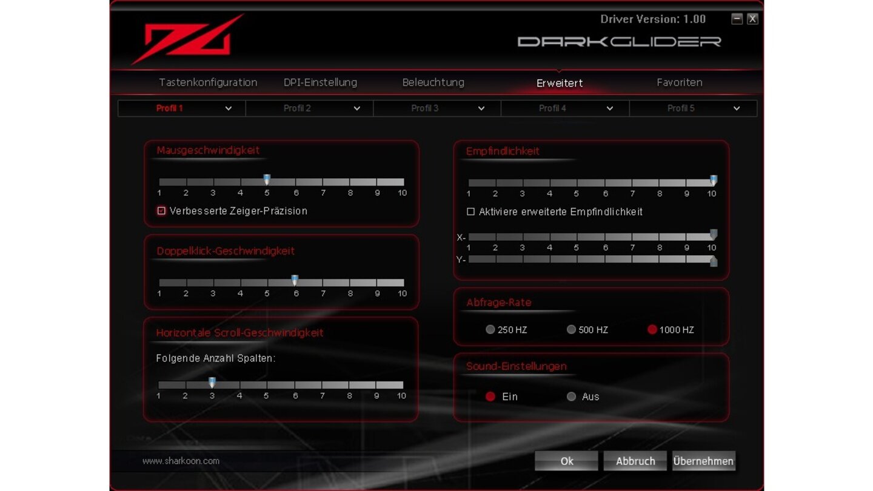Image resolution: width=873 pixels, height=491 pixels.
Task: Turn sound on with Ein
Action: point(490,396)
